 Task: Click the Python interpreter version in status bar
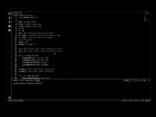coord(13,101)
